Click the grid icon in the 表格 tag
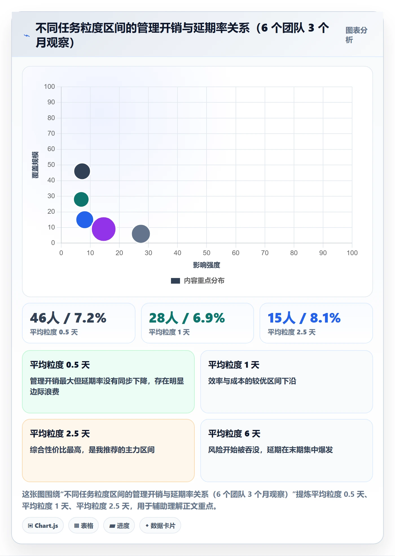This screenshot has height=556, width=395. click(76, 526)
